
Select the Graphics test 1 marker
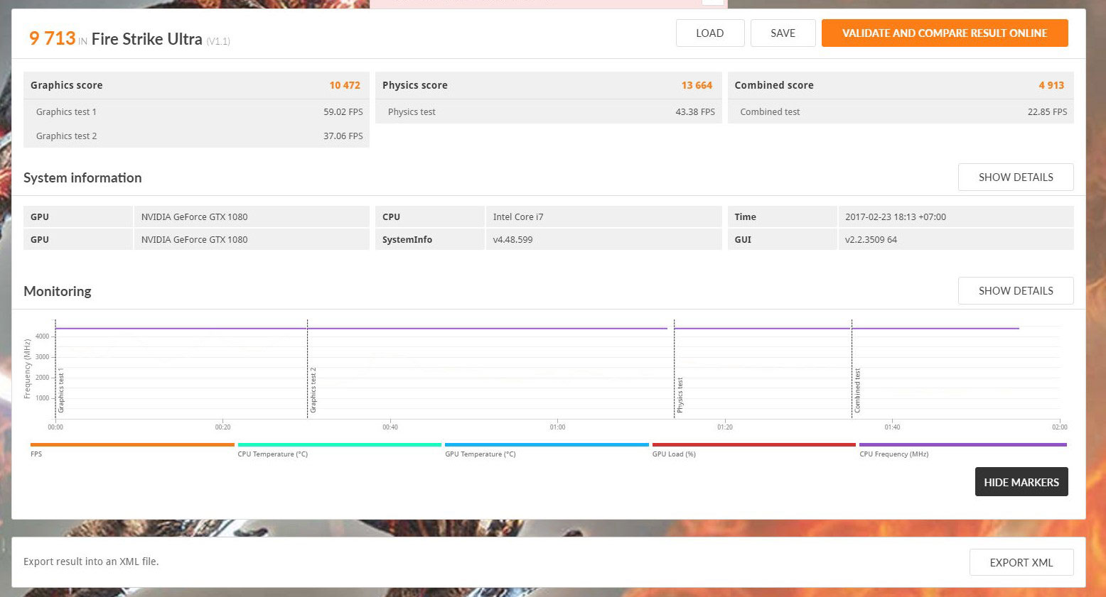point(61,390)
